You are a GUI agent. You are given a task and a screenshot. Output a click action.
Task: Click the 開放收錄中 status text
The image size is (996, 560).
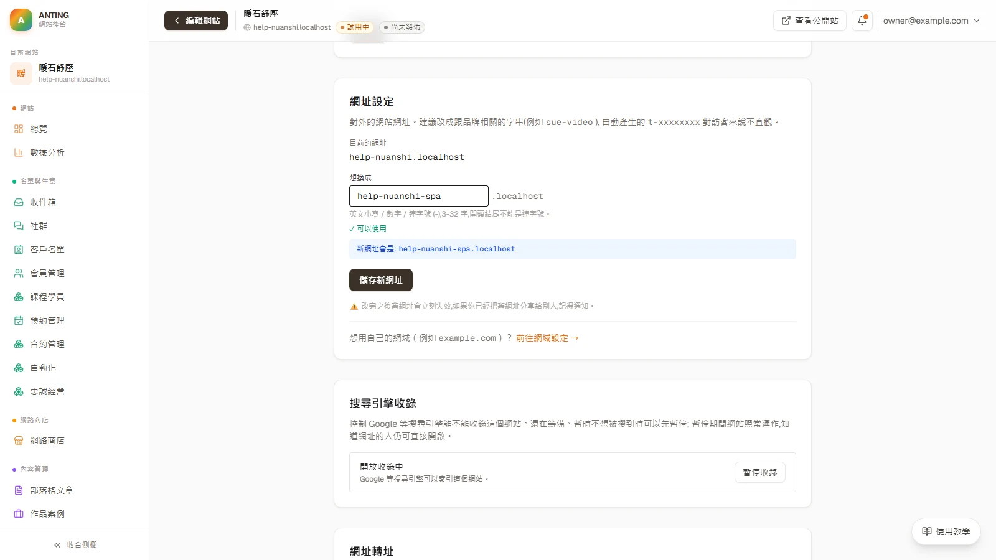click(382, 467)
